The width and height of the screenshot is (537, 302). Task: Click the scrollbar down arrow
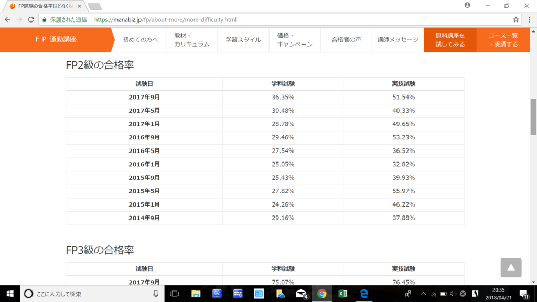point(533,282)
